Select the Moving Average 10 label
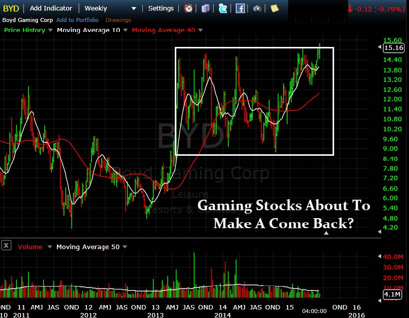Viewport: 409px width, 318px height. point(88,30)
